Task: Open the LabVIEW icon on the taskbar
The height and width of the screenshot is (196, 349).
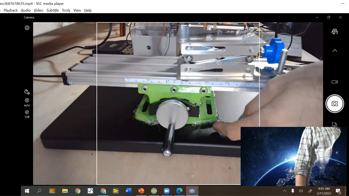Action: (116, 191)
